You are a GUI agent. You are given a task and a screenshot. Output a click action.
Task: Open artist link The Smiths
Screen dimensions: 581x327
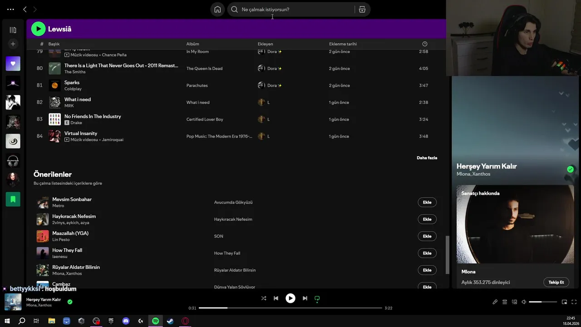point(75,72)
